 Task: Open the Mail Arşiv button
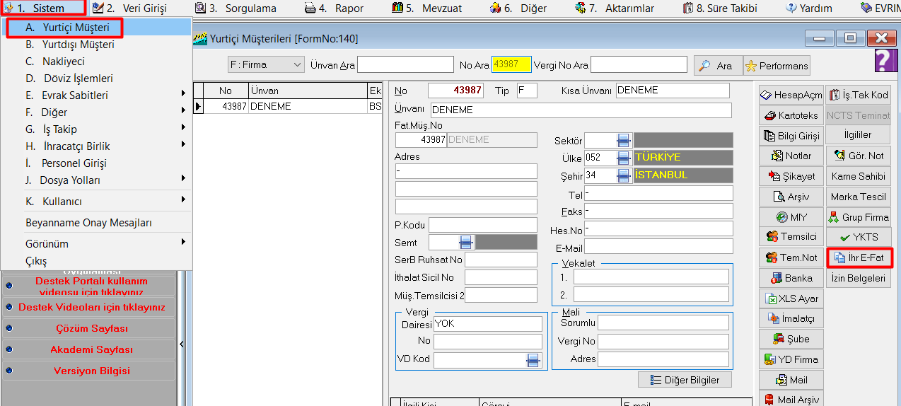click(791, 399)
